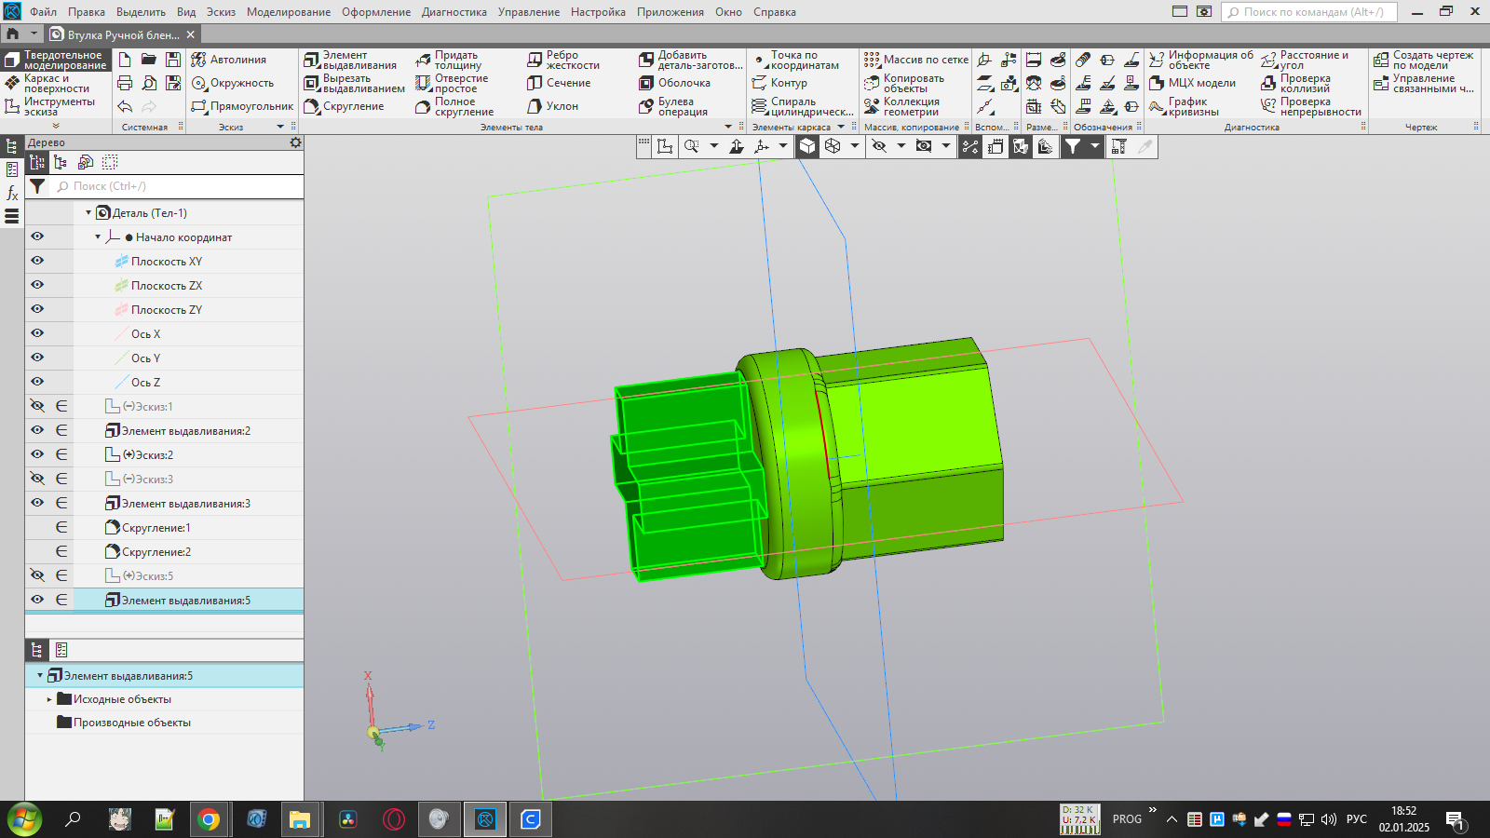This screenshot has height=838, width=1490.
Task: Show hidden Эскиз:1 via its eye icon
Action: point(37,406)
